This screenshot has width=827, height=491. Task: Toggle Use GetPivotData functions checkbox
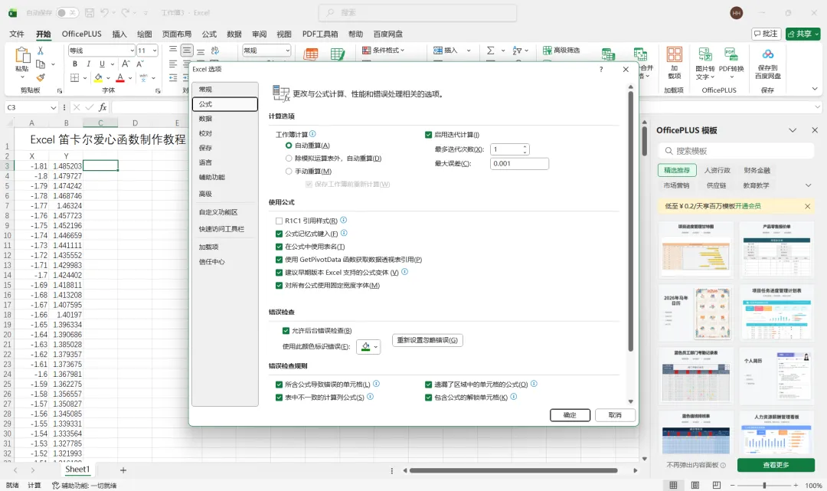tap(279, 260)
